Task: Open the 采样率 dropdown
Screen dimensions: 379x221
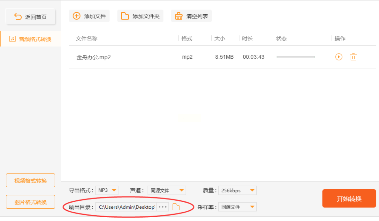Action: coord(237,207)
